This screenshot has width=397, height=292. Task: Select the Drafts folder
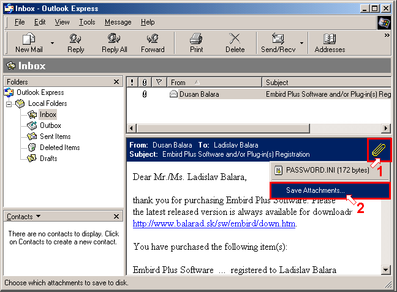(x=48, y=159)
